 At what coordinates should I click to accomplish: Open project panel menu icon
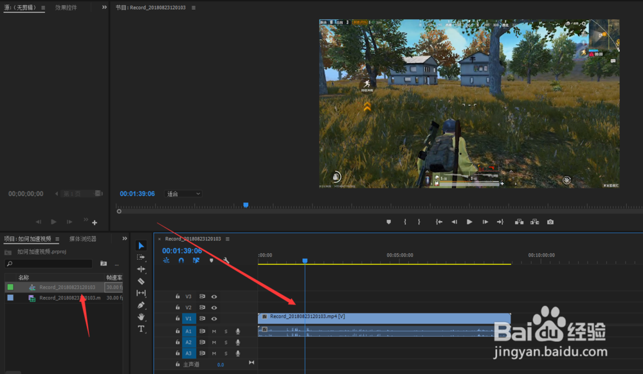point(57,239)
